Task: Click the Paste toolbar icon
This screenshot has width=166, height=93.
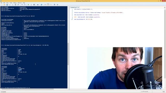Action: (x=16, y=5)
